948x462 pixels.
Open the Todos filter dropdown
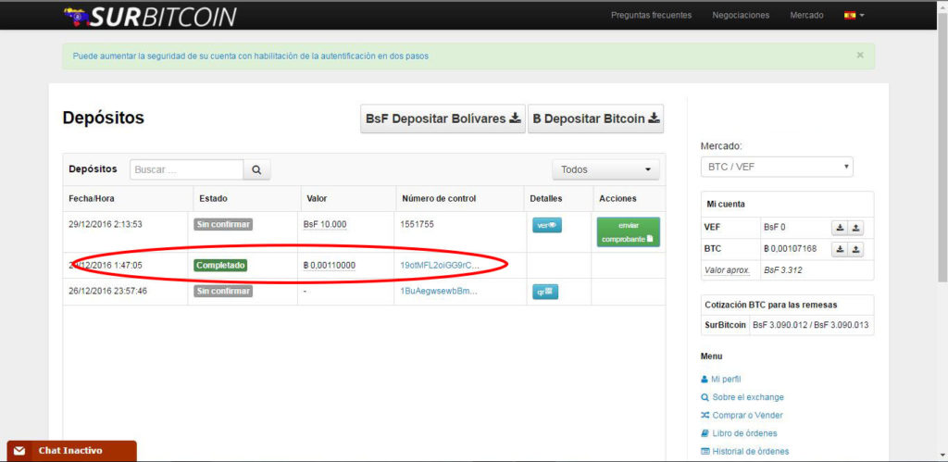point(605,169)
